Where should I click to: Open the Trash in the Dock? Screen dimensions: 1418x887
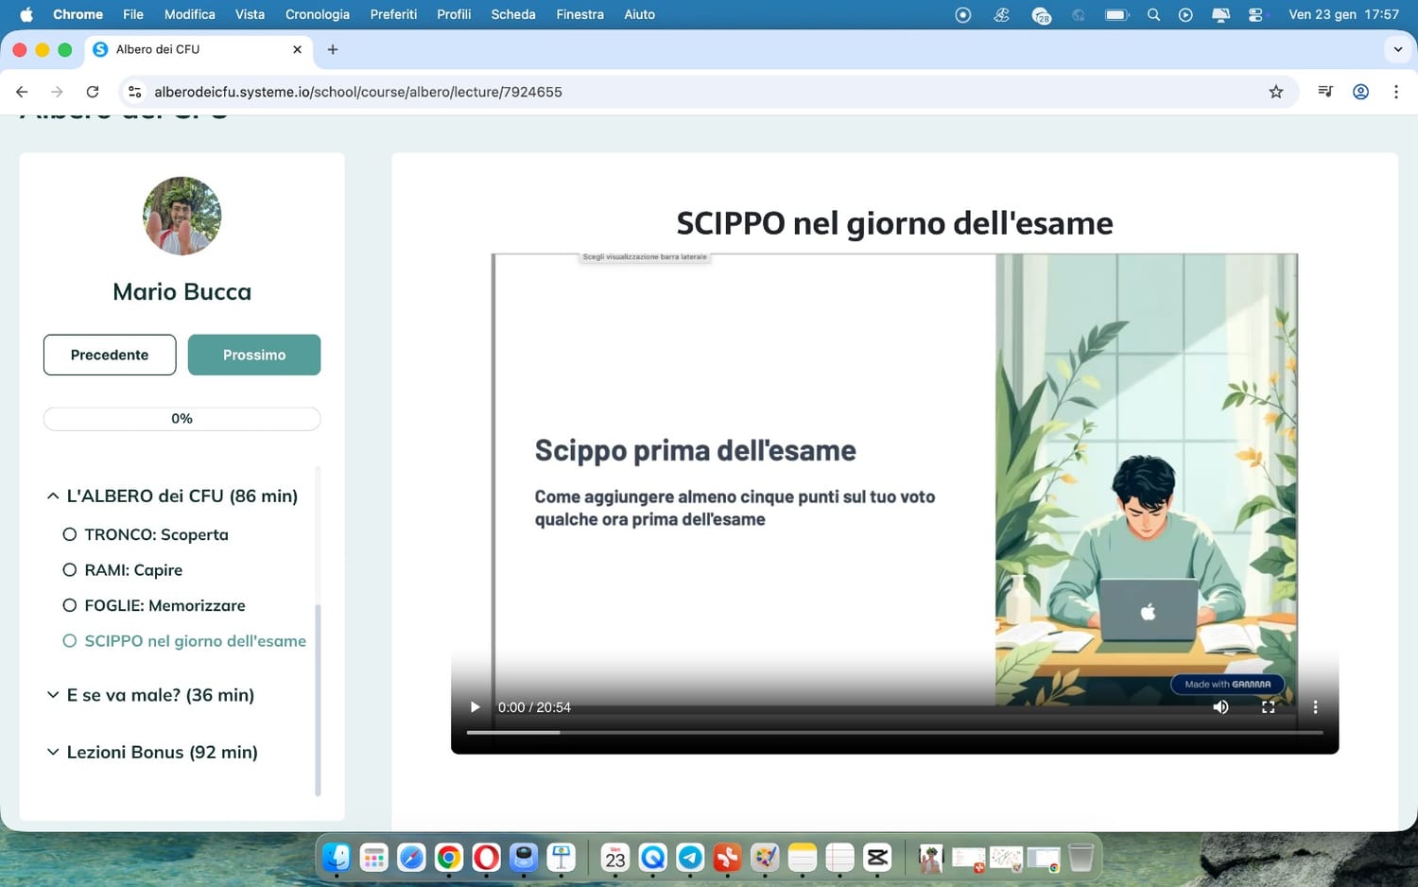click(1081, 858)
